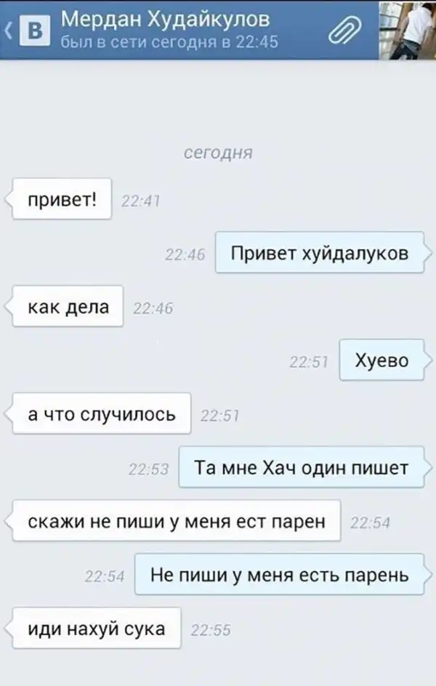The image size is (436, 686).
Task: Tap the 'Та мне Хач один пишет' bubble
Action: 302,467
